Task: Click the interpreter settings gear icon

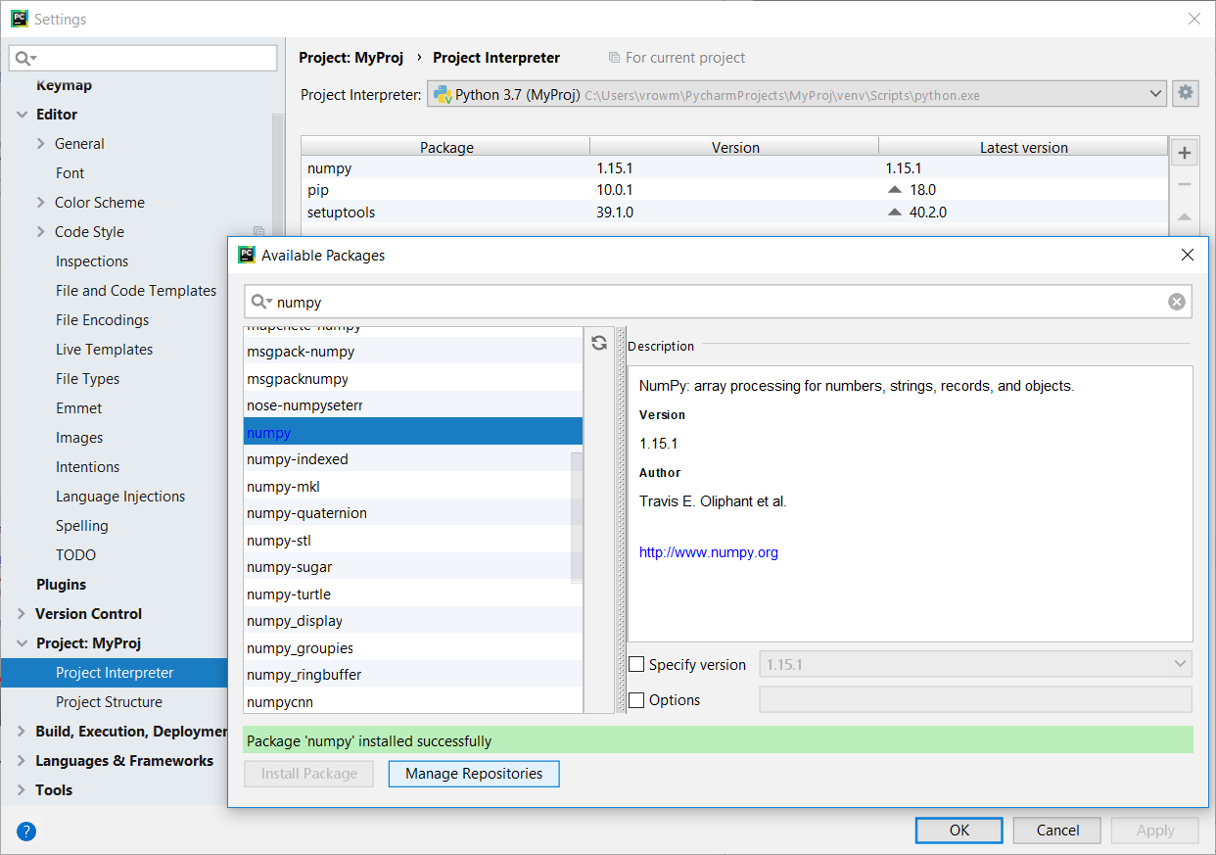Action: pos(1185,94)
